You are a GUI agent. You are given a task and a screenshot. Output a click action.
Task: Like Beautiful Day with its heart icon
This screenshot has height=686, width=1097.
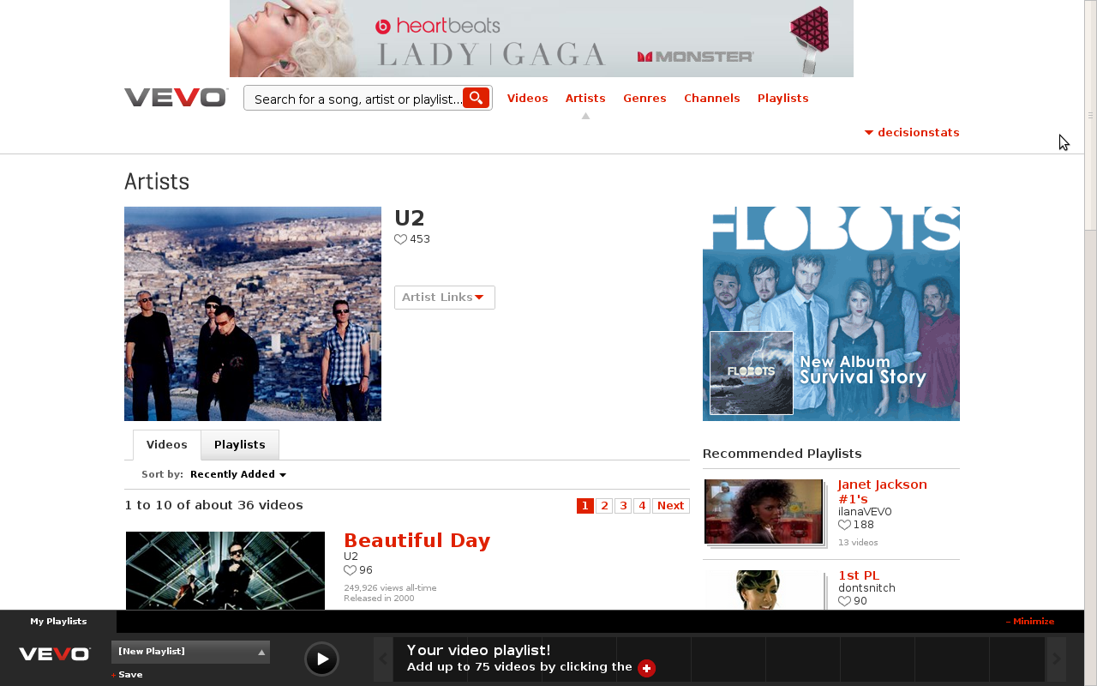tap(350, 570)
